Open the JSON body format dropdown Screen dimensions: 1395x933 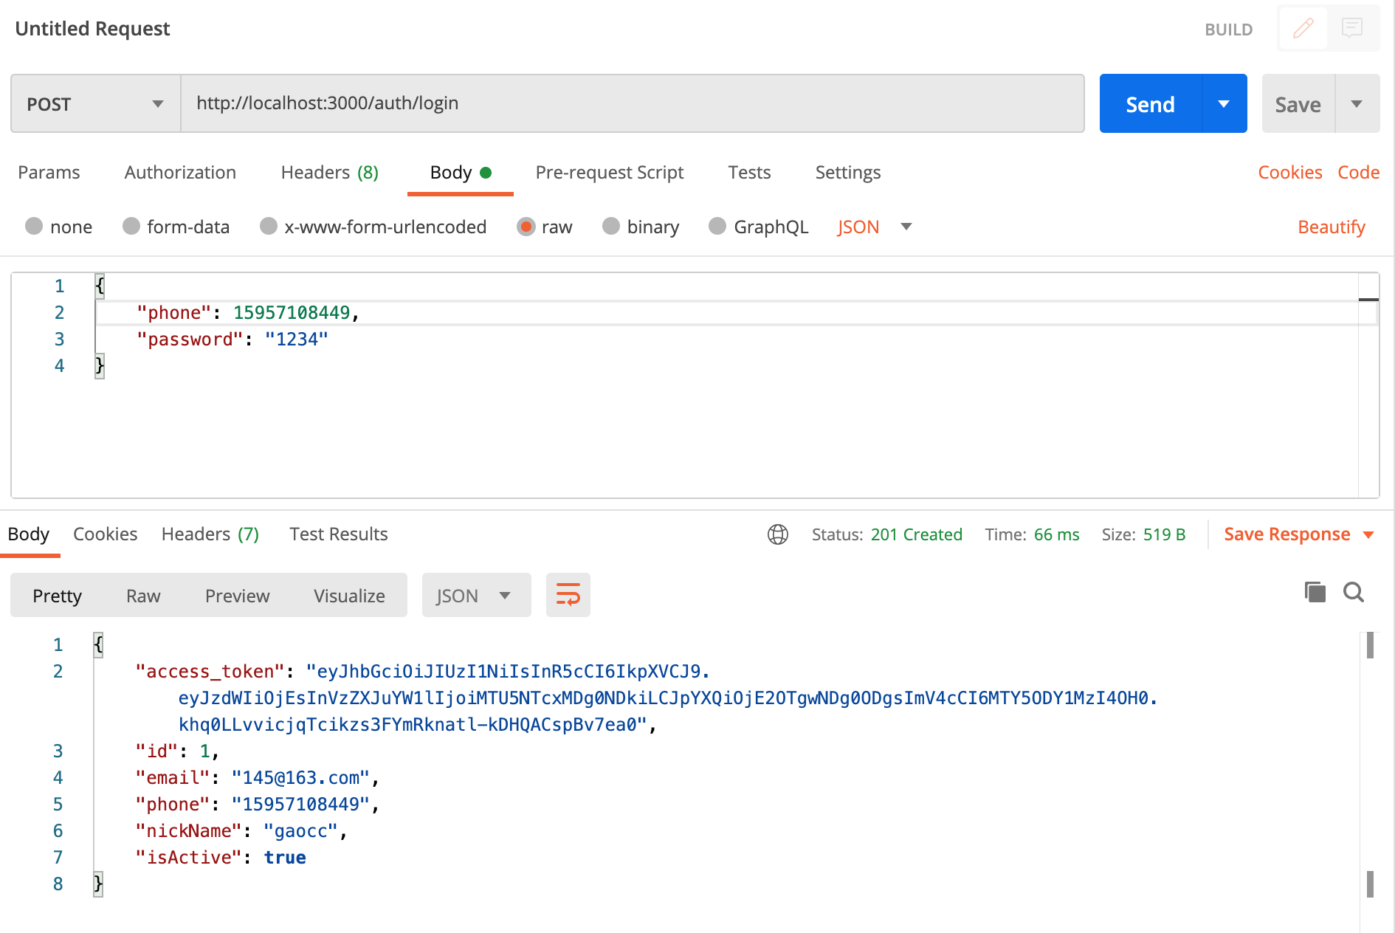coord(875,227)
